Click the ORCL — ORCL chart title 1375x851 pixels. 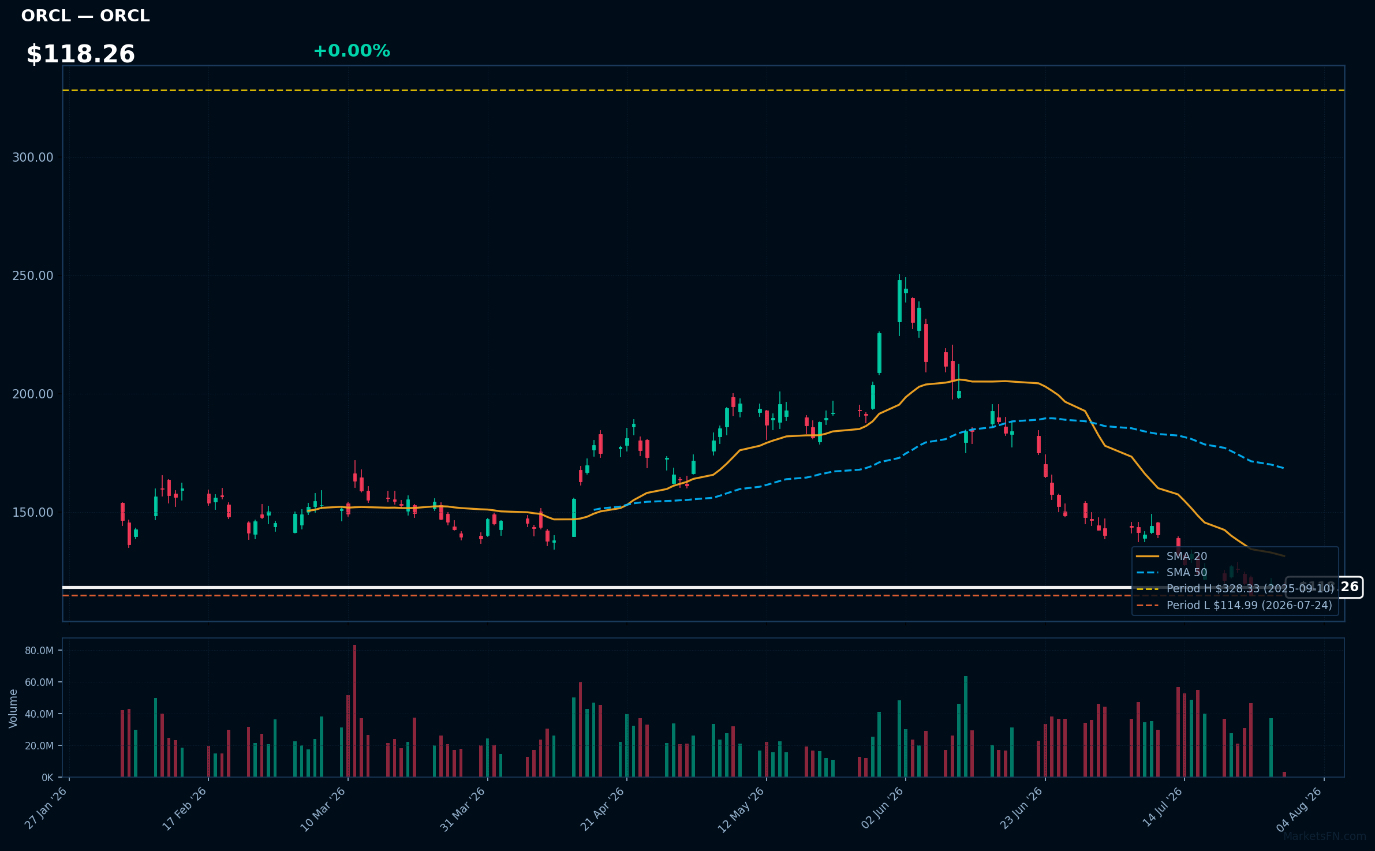(x=85, y=16)
